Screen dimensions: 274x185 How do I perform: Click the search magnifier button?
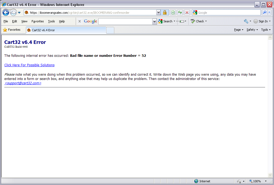click(265, 12)
